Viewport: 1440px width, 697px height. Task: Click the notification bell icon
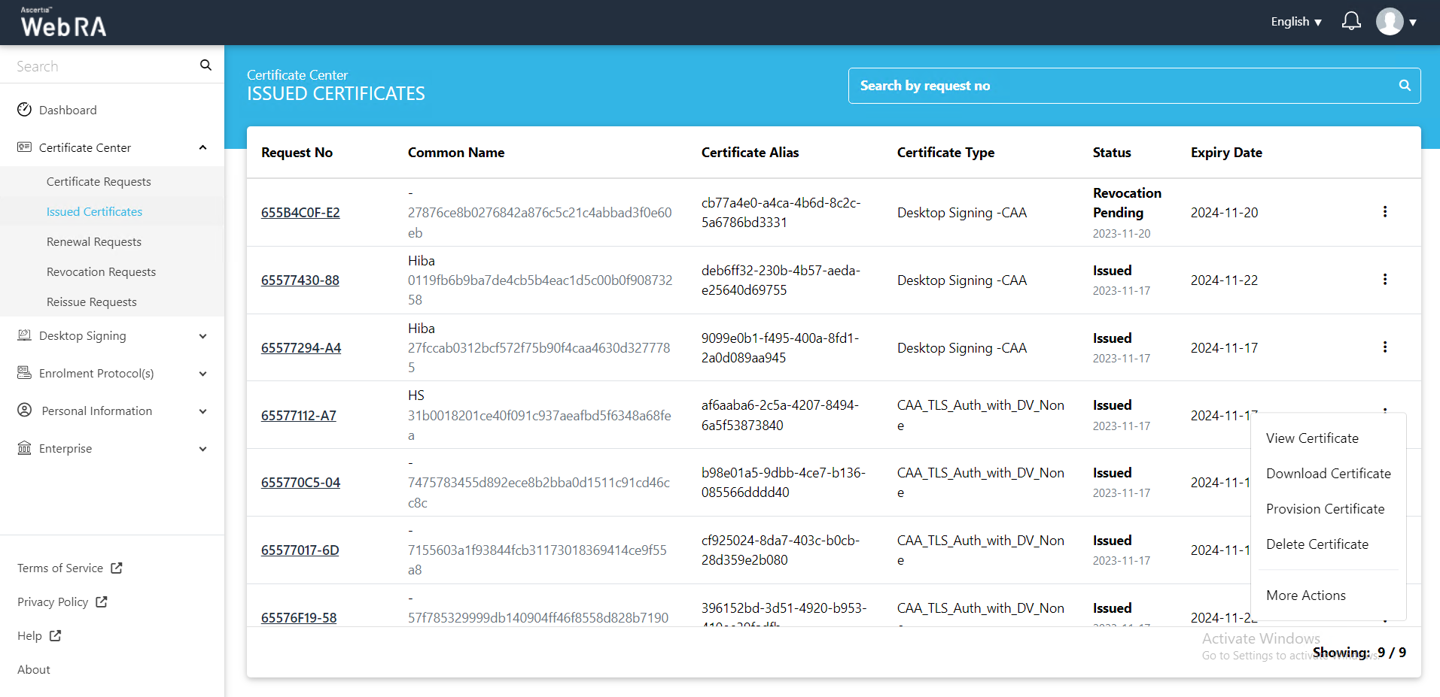(1351, 21)
